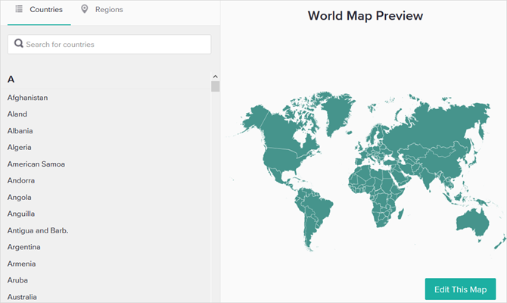Viewport: 507px width, 303px height.
Task: Select Algeria in the country list
Action: click(x=20, y=147)
